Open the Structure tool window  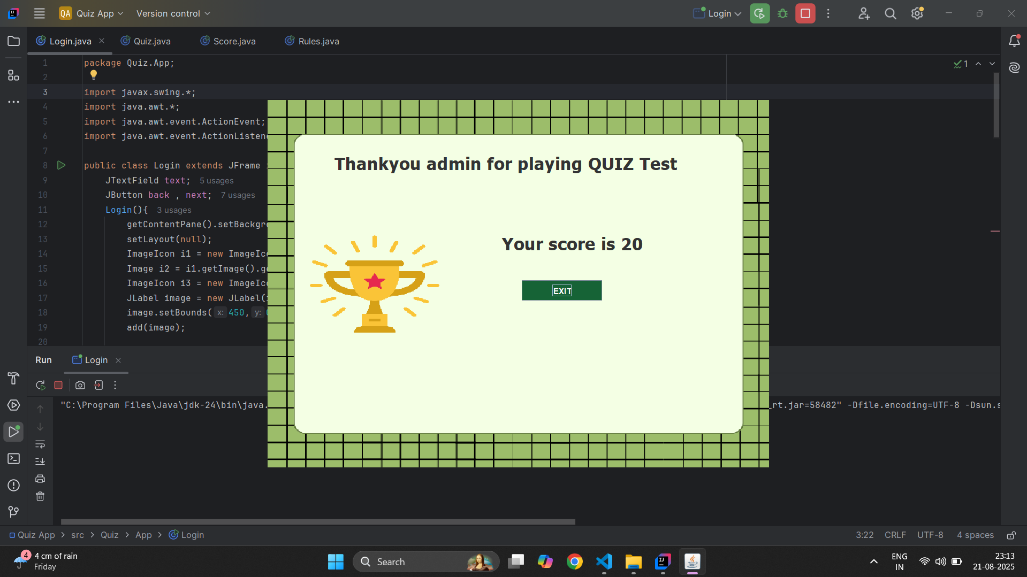(x=14, y=75)
